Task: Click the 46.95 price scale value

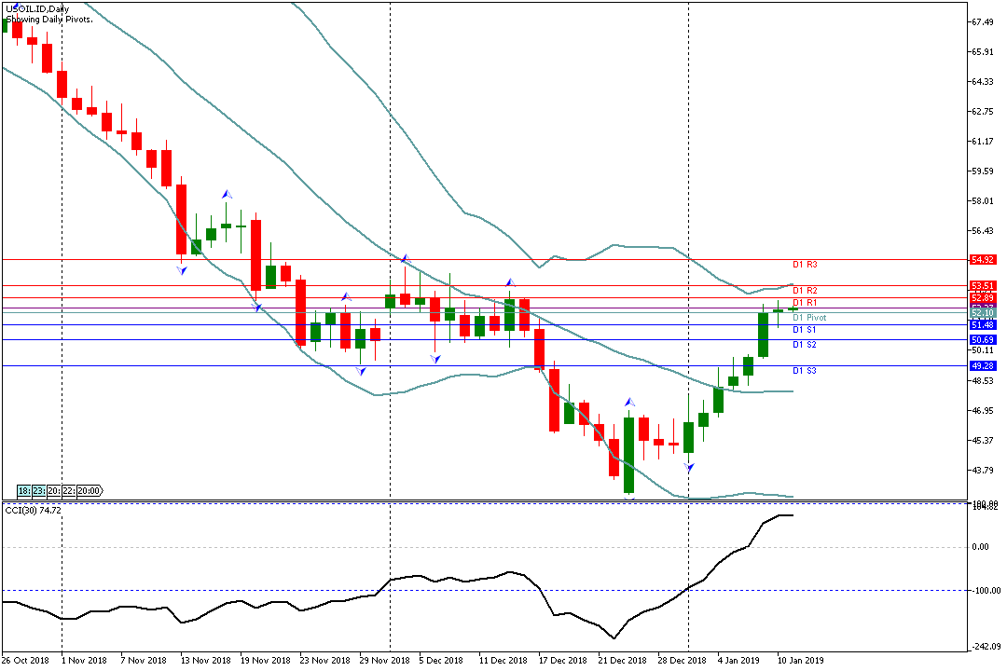Action: (x=983, y=411)
